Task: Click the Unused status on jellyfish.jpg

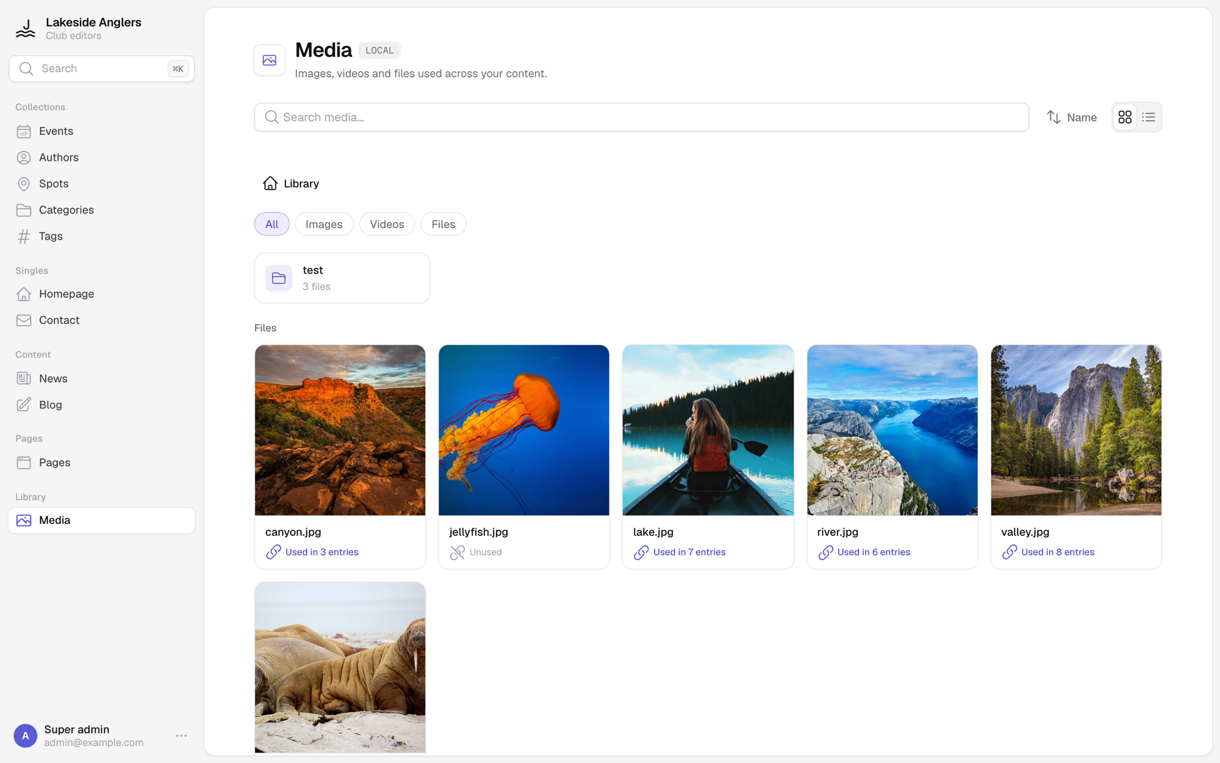Action: (x=476, y=552)
